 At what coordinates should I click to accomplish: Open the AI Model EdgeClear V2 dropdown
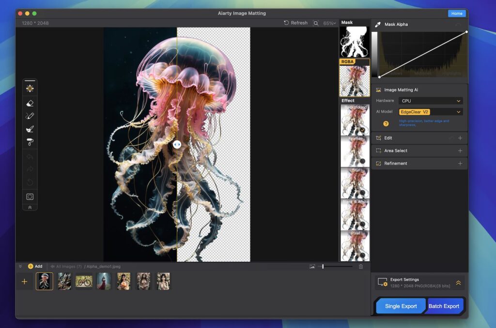(x=431, y=112)
